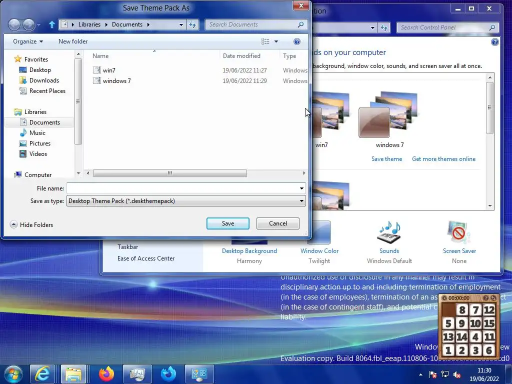Click the Save button
Image resolution: width=512 pixels, height=384 pixels.
coord(228,223)
